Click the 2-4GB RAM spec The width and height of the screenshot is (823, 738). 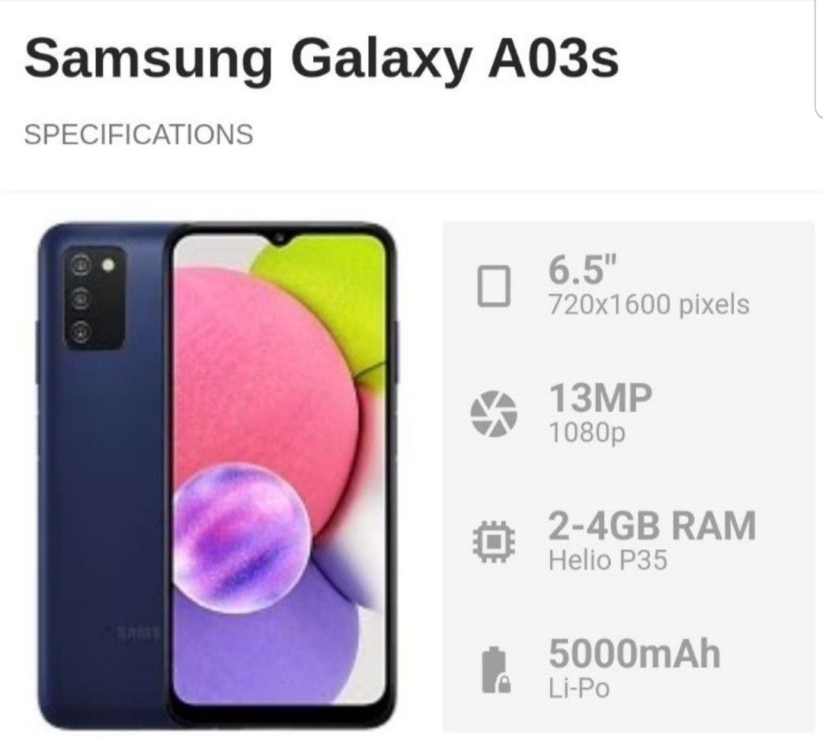pos(652,526)
